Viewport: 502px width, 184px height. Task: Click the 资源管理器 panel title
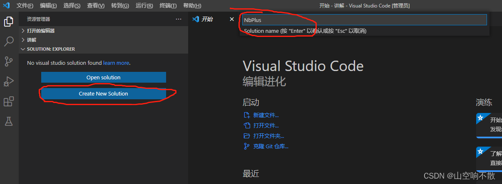point(38,19)
